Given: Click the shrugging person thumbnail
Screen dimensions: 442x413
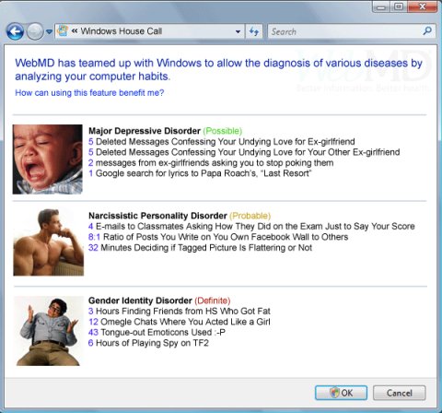Looking at the screenshot, I should point(49,331).
